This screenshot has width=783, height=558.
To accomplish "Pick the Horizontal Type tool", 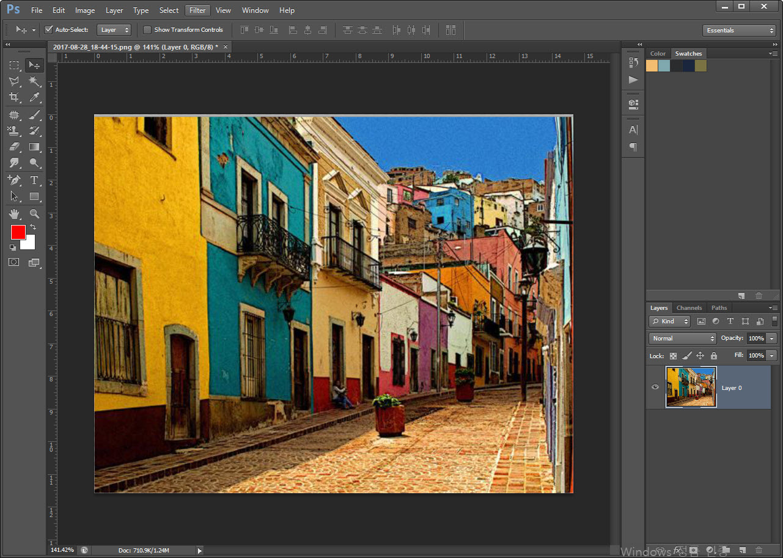I will click(34, 180).
